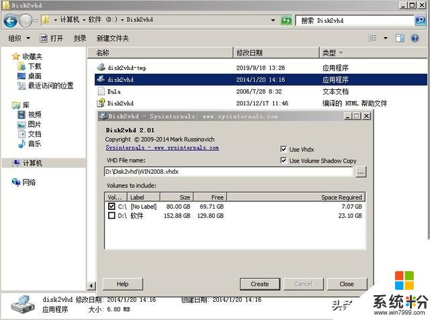Open recent locations dropdown beside the forward arrow
Viewport: 430px width, 320px height.
click(x=36, y=21)
